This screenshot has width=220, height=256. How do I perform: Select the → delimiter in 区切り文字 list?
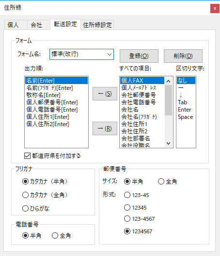(186, 88)
